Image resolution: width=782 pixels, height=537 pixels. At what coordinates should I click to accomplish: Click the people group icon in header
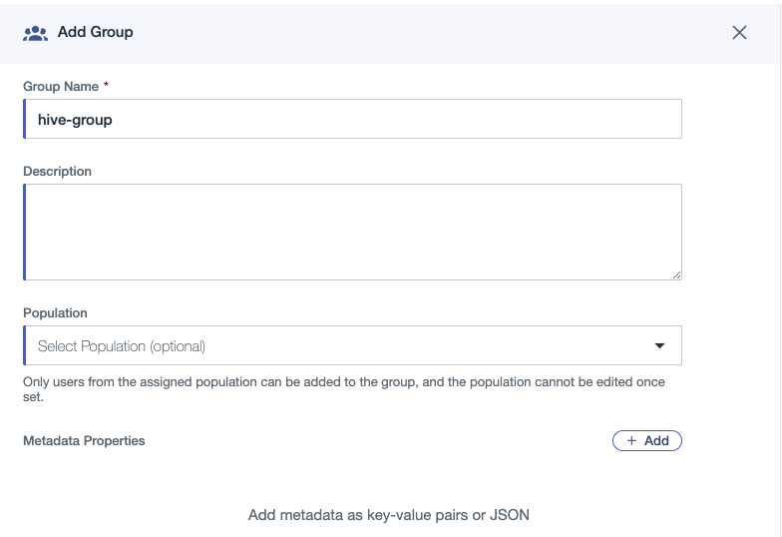click(36, 33)
